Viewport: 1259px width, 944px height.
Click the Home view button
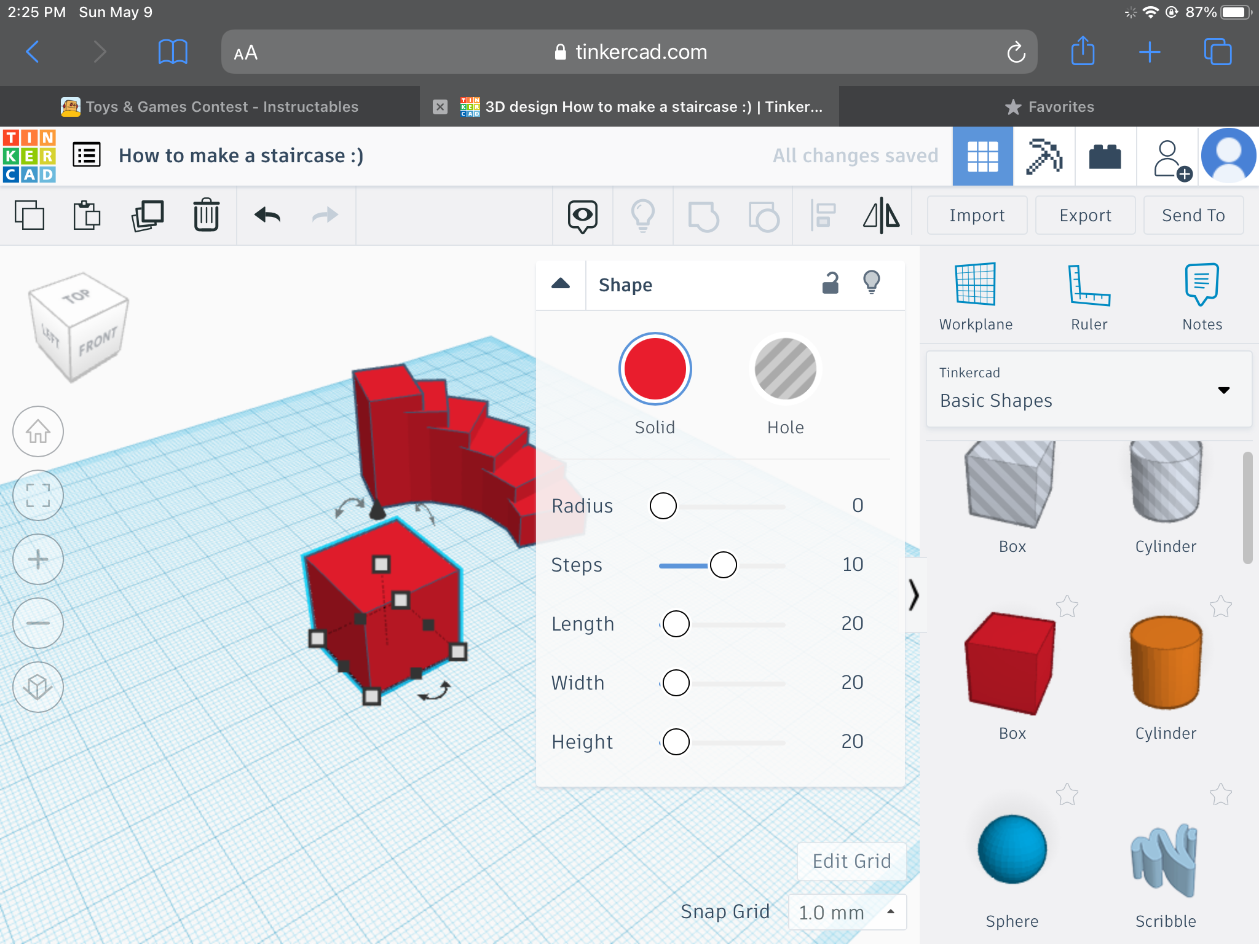click(38, 431)
